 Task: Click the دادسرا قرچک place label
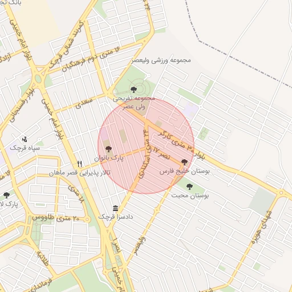[116, 217]
